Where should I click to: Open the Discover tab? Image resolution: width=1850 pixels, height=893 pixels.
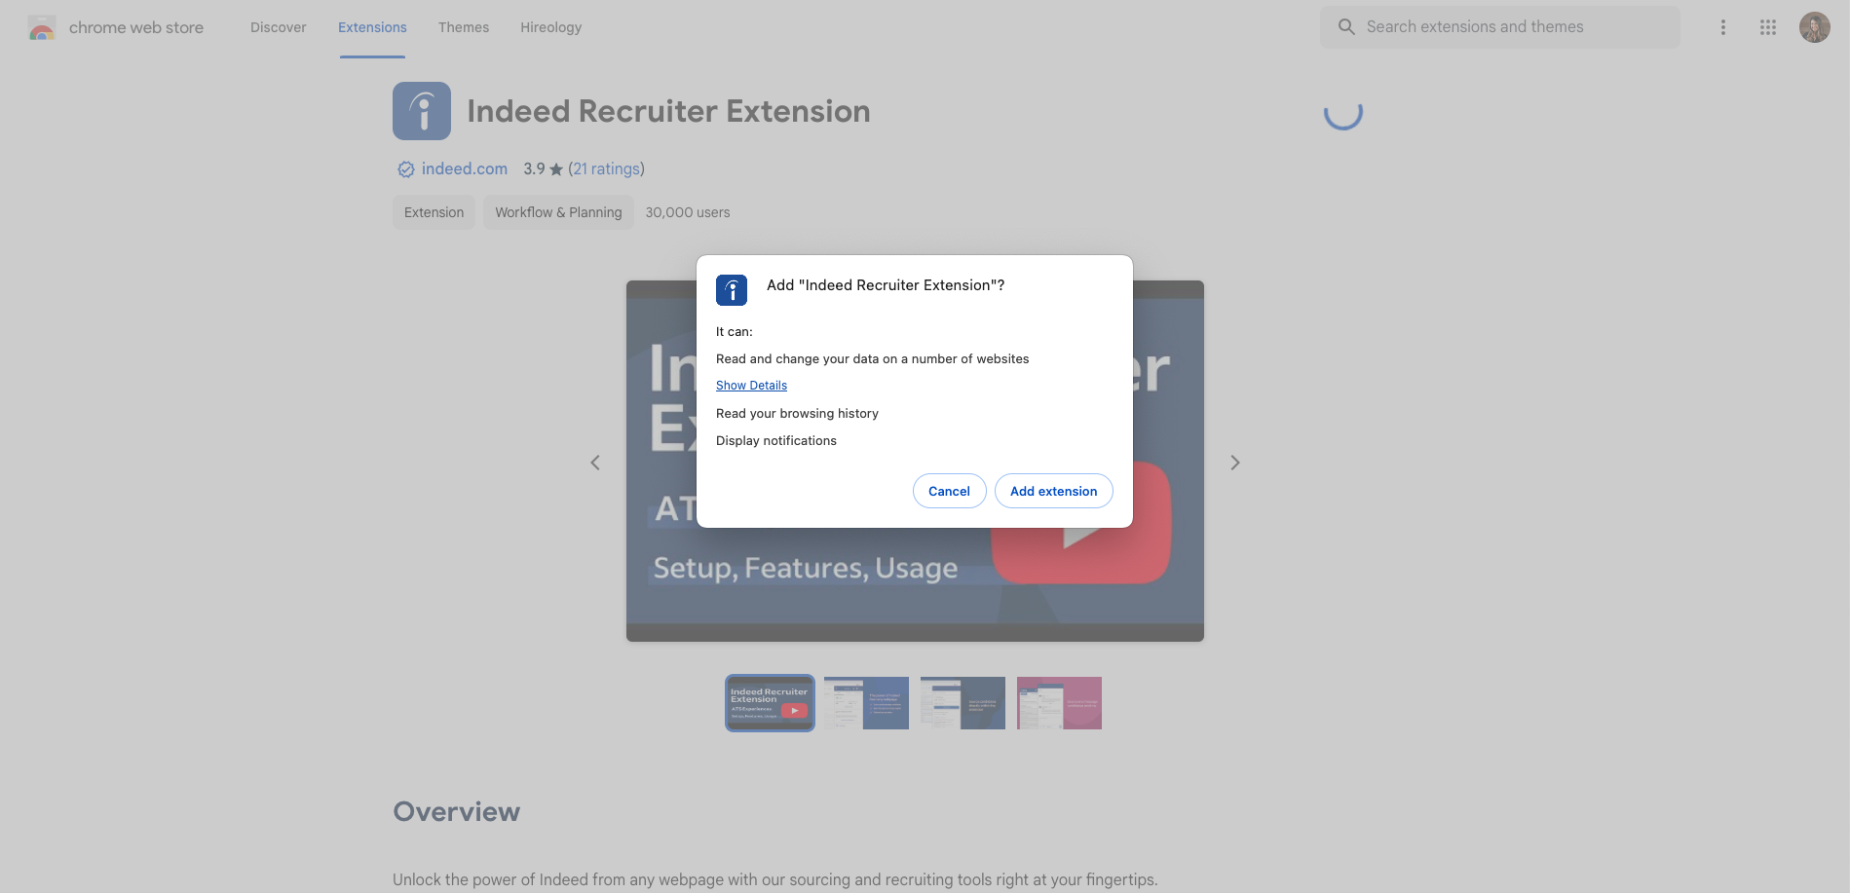[x=278, y=27]
